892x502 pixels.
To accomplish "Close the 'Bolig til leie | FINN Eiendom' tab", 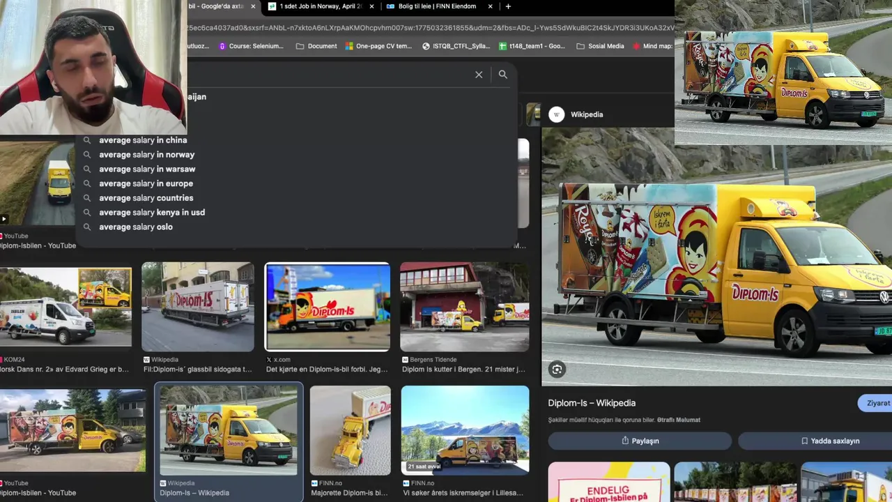I will [x=490, y=6].
